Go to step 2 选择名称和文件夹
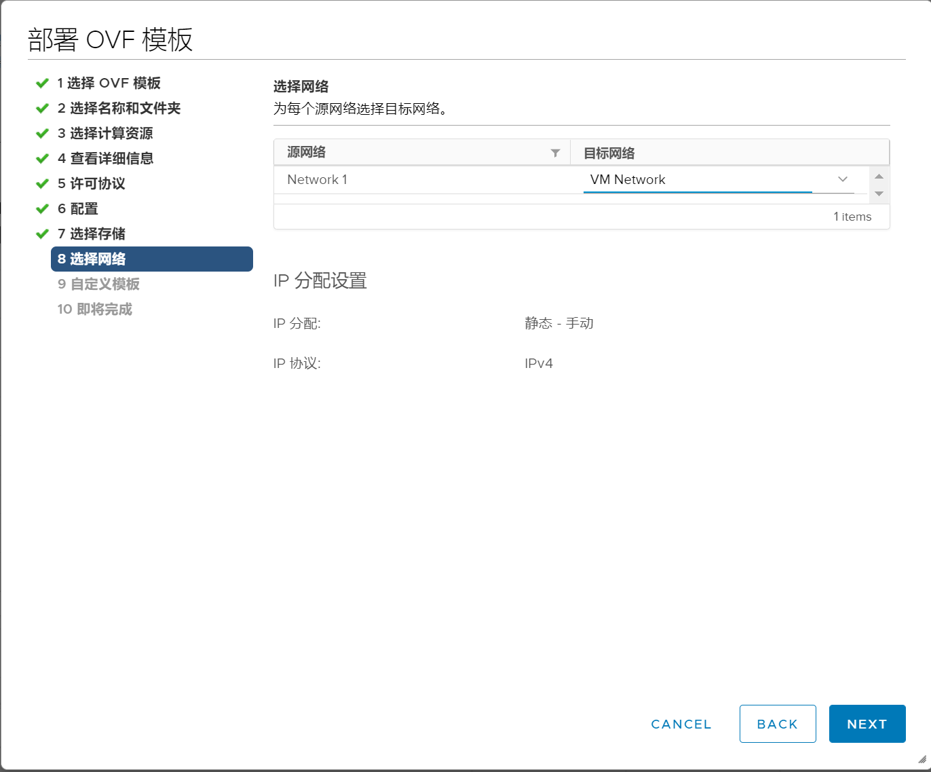Image resolution: width=931 pixels, height=772 pixels. tap(119, 108)
